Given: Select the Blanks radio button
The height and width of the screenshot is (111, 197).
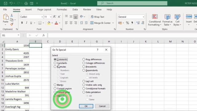Looking at the screenshot, I should tap(55, 85).
